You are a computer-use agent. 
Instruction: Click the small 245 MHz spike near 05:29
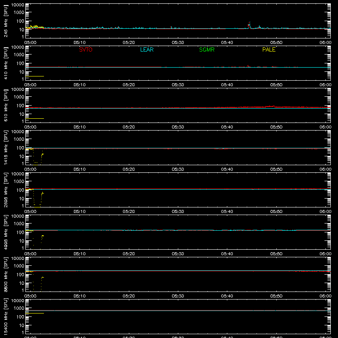[171, 27]
